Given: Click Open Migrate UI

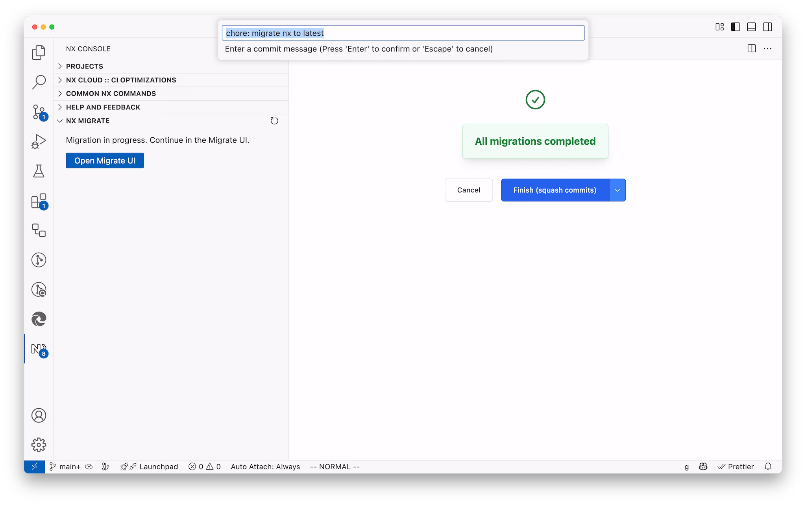Looking at the screenshot, I should coord(105,160).
